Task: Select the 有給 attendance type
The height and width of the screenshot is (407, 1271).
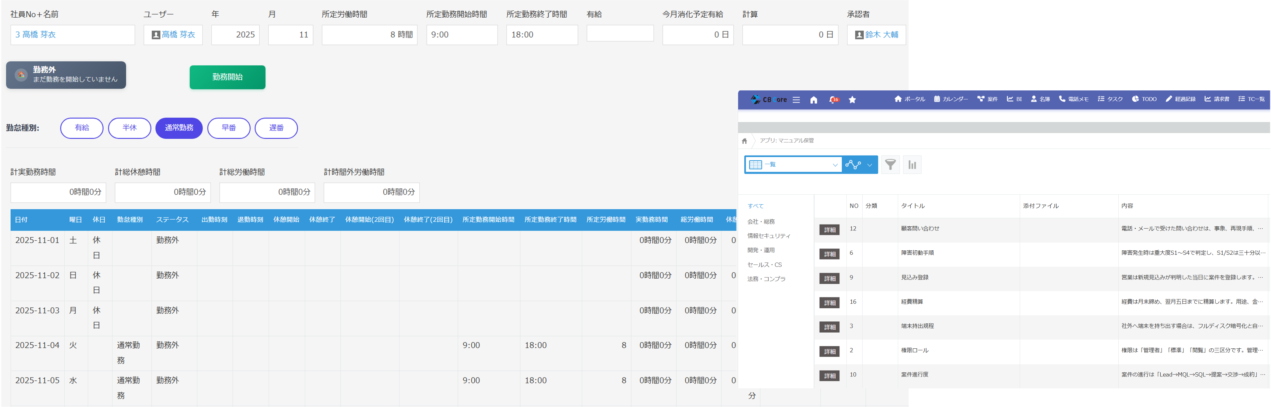Action: click(82, 128)
